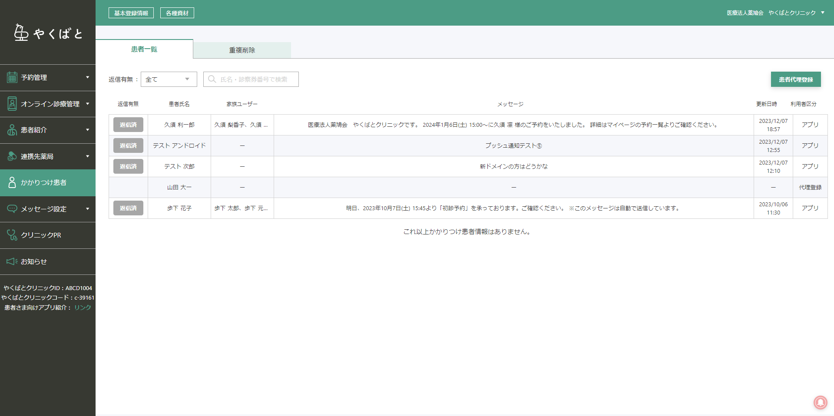Screen dimensions: 834x416
Task: Click the 基本登録情報 button
Action: tap(131, 13)
